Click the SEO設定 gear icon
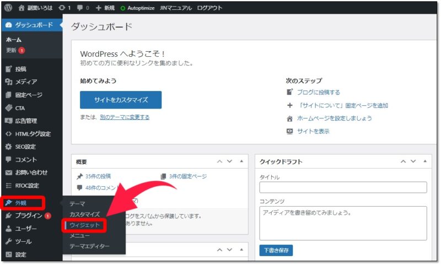Image resolution: width=441 pixels, height=265 pixels. coord(9,147)
